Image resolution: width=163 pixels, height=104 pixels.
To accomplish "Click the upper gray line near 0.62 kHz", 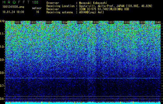I will pos(83,96).
